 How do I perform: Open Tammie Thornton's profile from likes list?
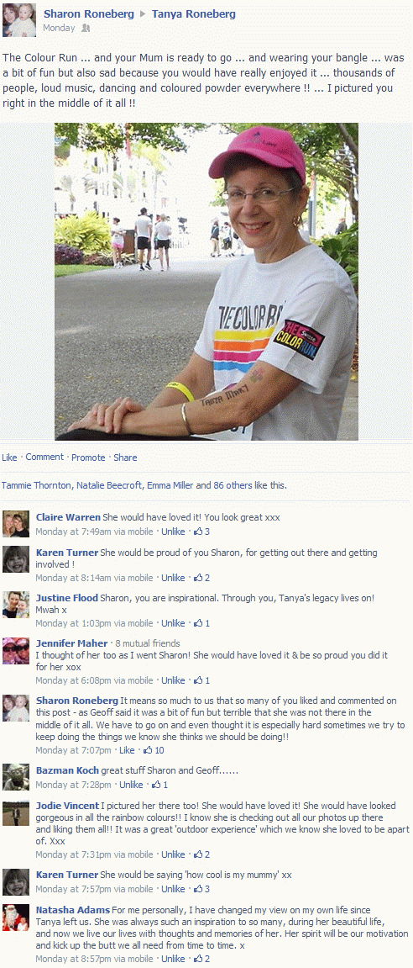(x=36, y=486)
